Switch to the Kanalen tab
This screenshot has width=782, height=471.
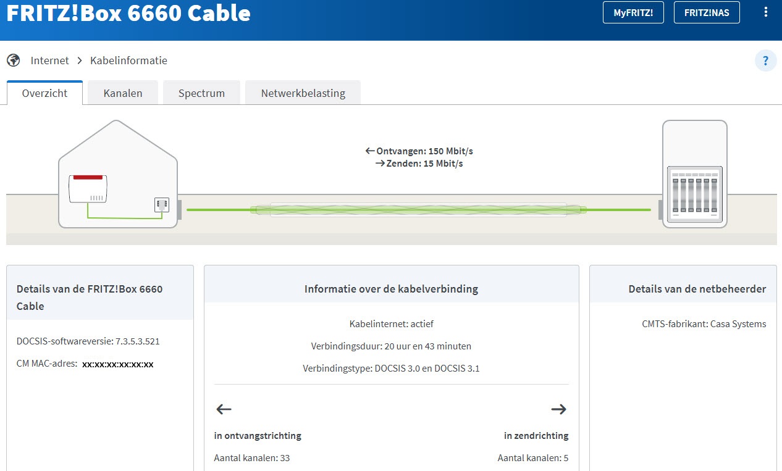pyautogui.click(x=123, y=93)
